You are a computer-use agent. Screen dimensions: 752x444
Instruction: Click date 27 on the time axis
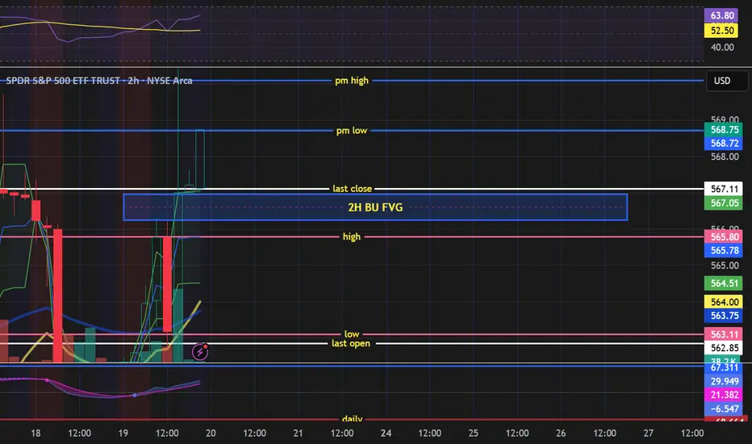click(649, 433)
